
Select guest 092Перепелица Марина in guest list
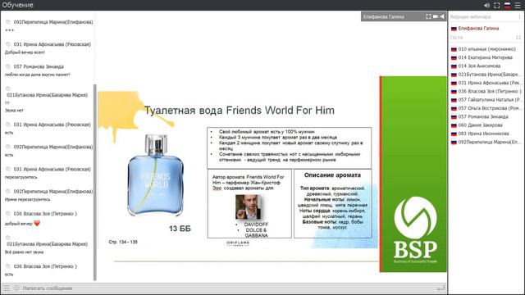486,142
